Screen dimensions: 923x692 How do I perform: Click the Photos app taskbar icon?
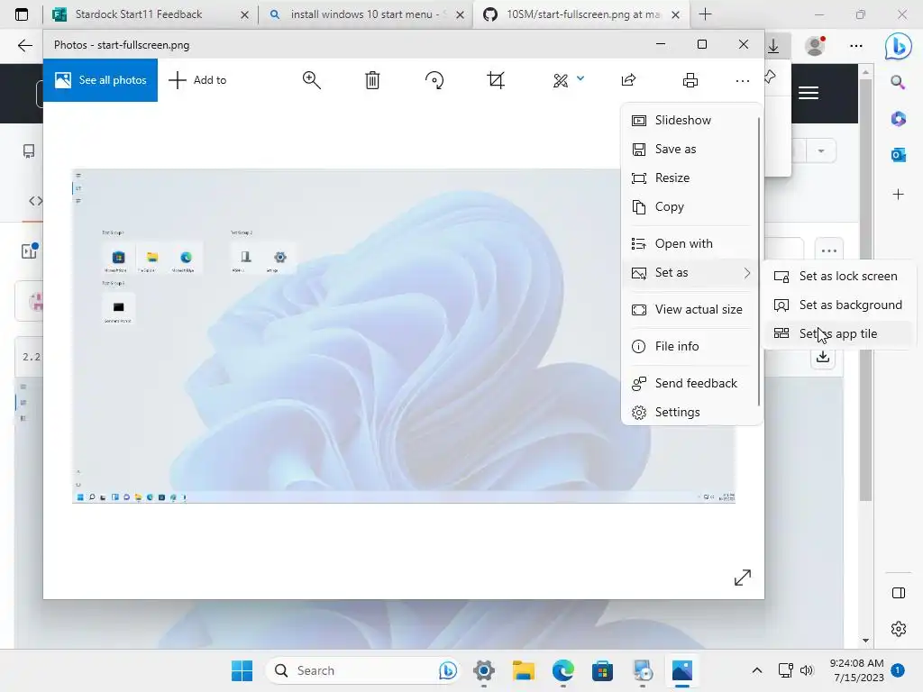pos(681,670)
